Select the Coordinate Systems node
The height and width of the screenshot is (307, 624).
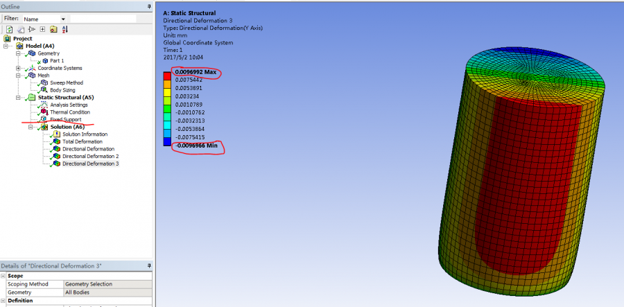coord(60,68)
